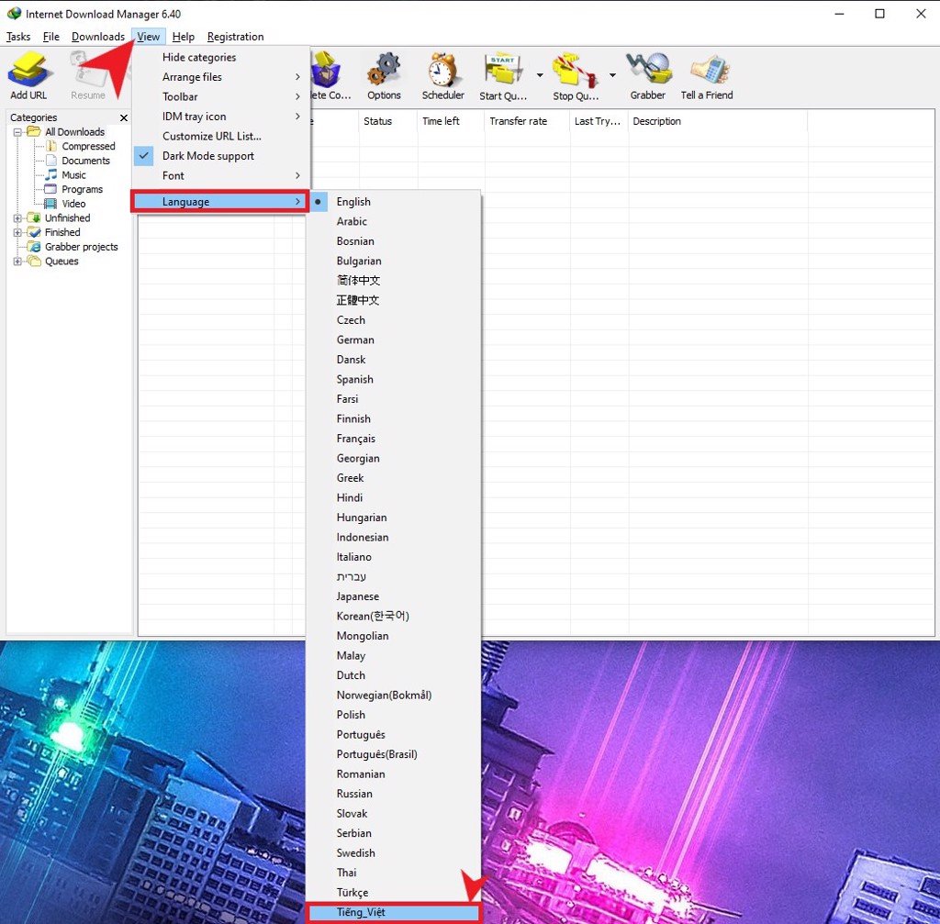Open the Toolbar submenu
This screenshot has height=924, width=940.
(220, 96)
